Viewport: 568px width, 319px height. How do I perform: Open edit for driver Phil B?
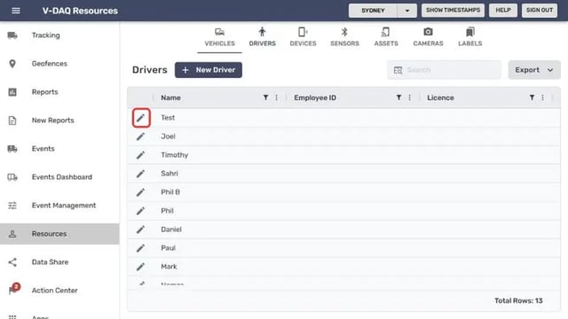pyautogui.click(x=140, y=192)
